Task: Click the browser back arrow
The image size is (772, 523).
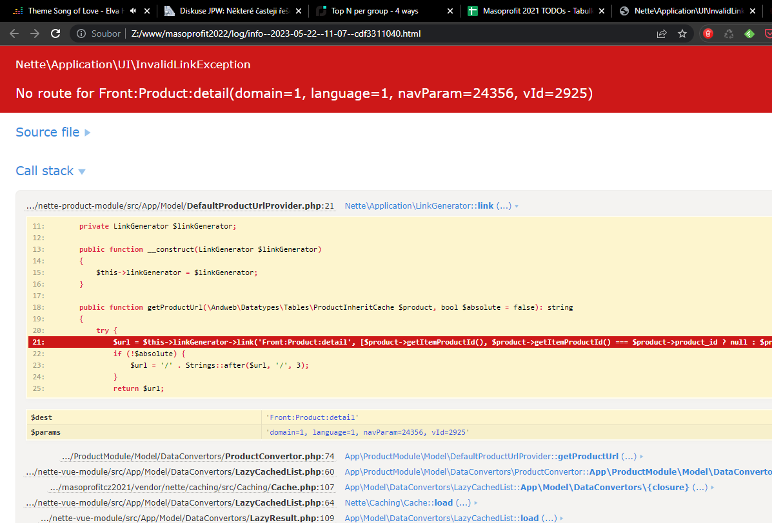Action: pos(14,33)
